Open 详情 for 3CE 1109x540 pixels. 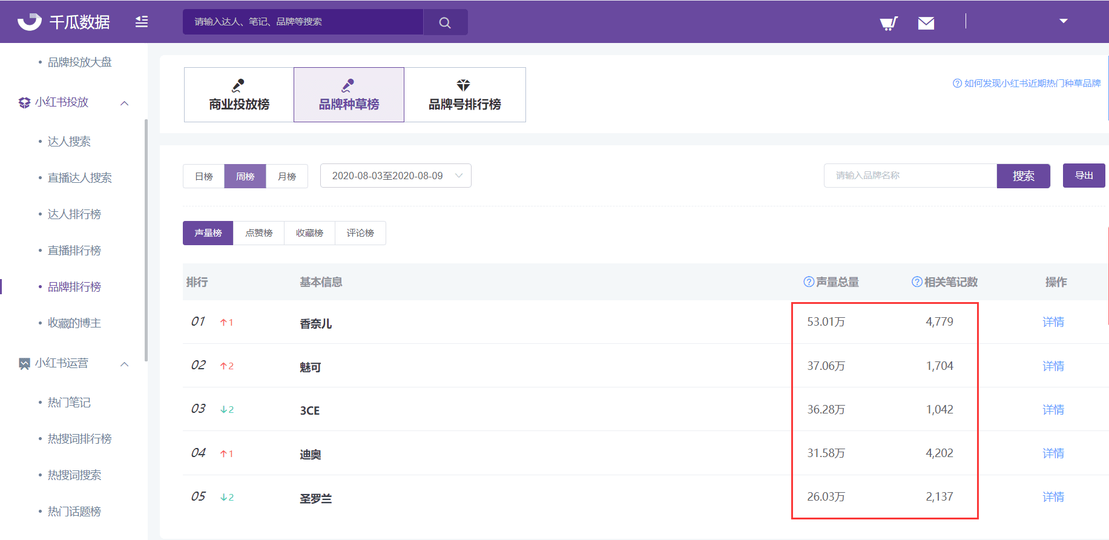[1053, 410]
